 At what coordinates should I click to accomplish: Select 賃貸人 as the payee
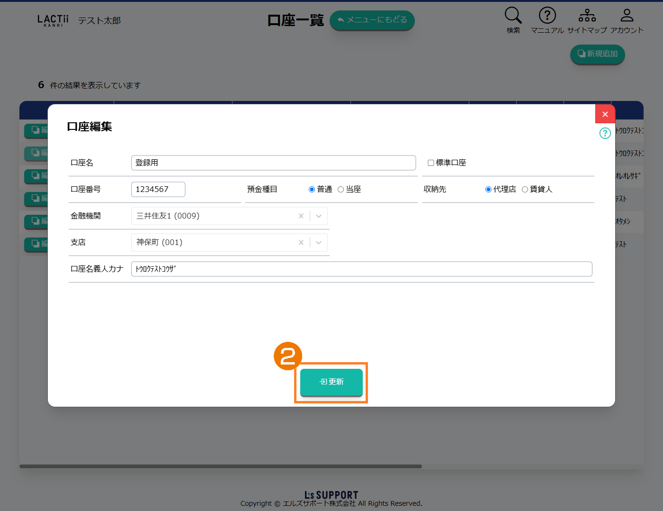click(525, 190)
